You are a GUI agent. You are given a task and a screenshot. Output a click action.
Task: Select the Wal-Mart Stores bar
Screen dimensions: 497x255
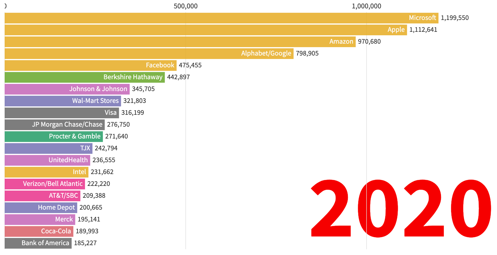click(x=63, y=101)
